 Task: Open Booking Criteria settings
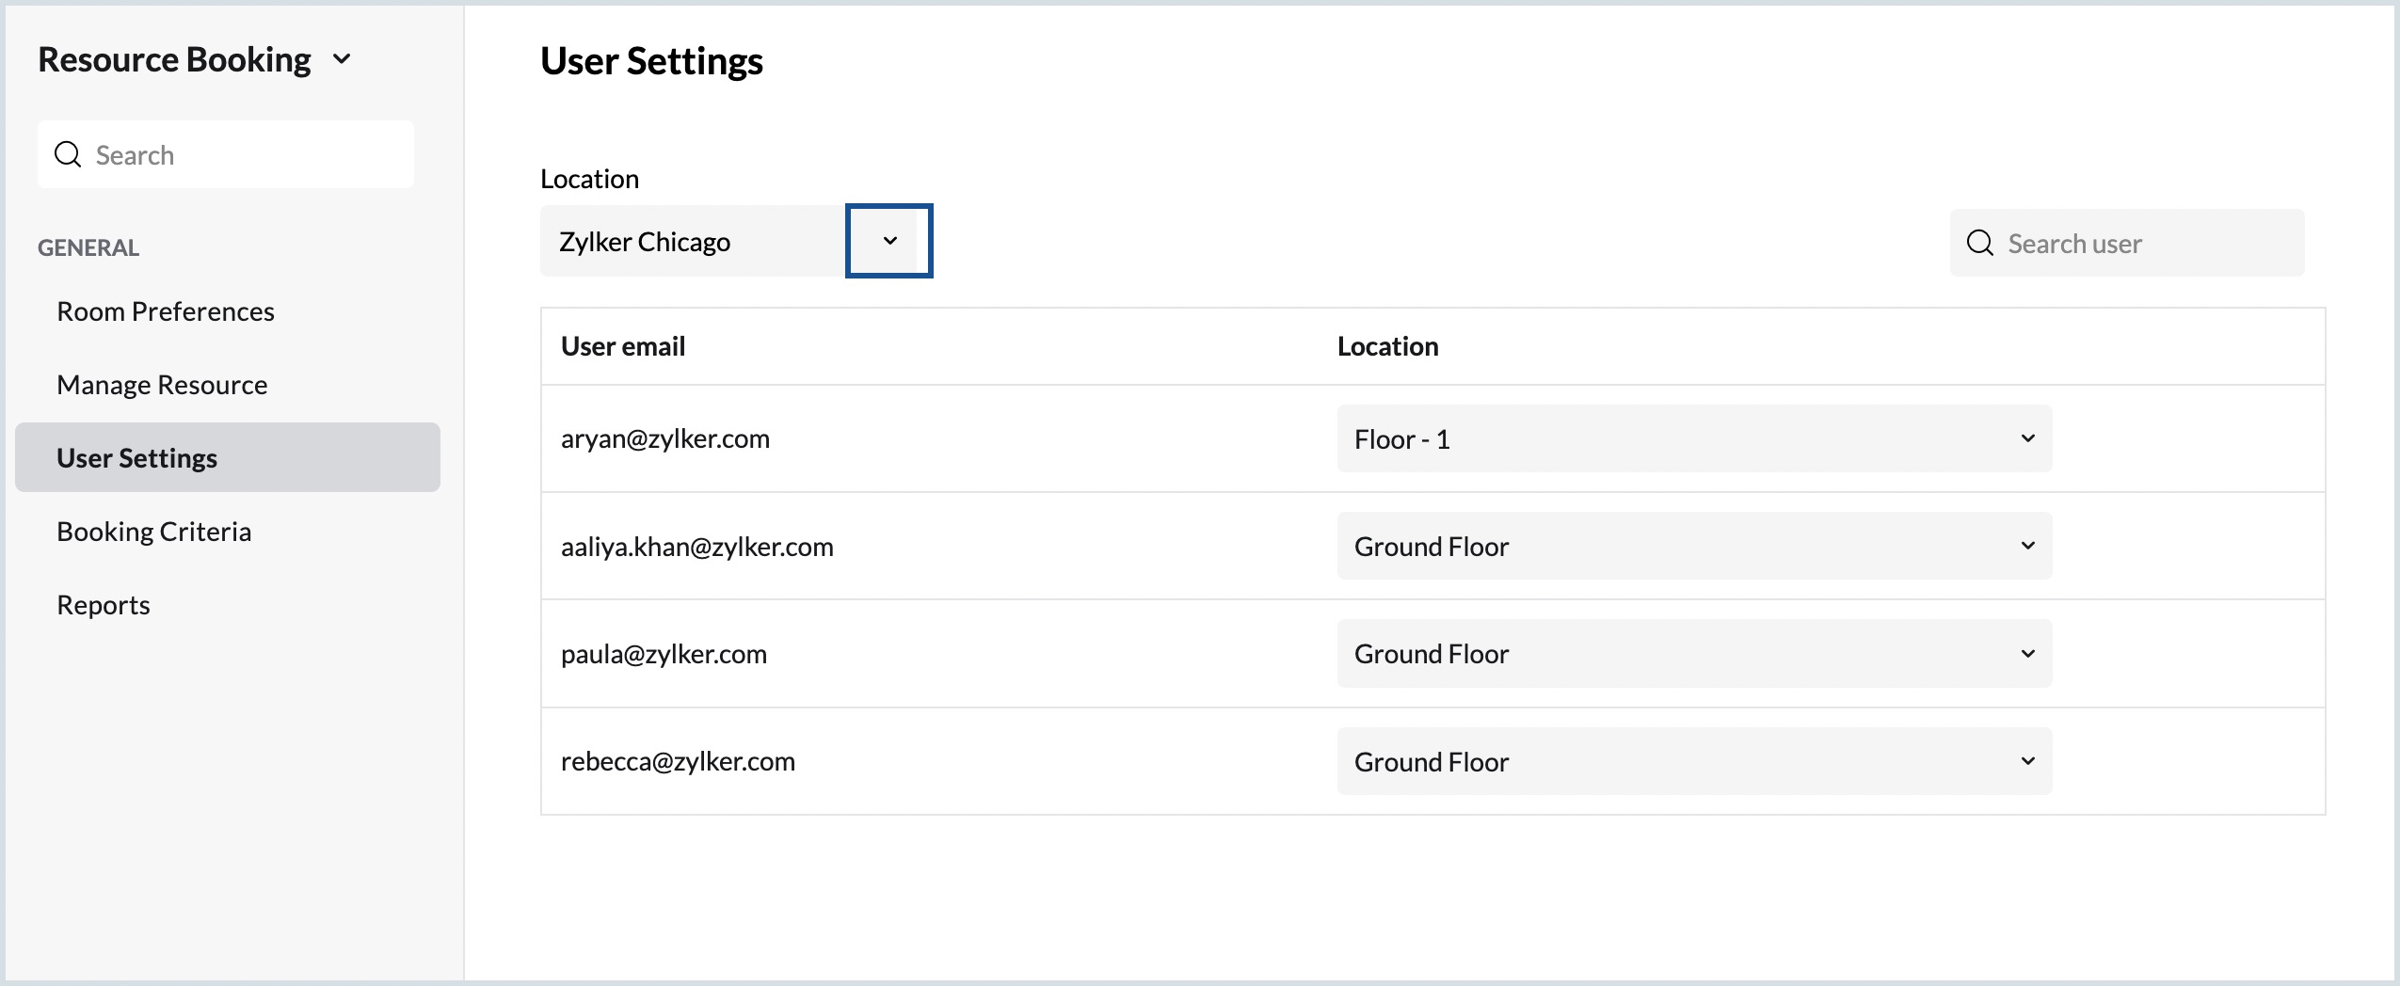[154, 531]
